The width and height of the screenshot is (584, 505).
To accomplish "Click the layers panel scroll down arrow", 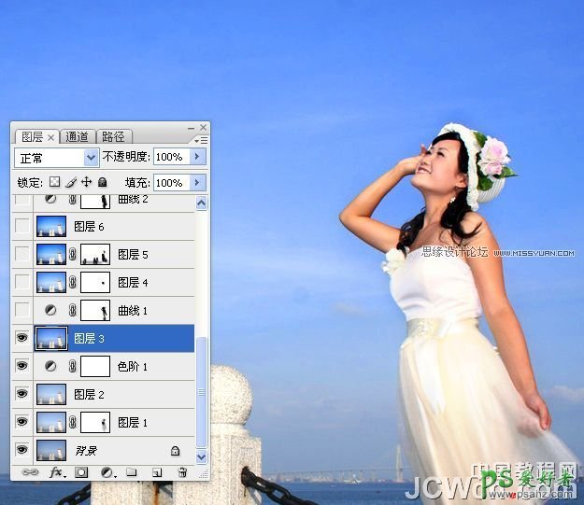I will click(x=201, y=456).
